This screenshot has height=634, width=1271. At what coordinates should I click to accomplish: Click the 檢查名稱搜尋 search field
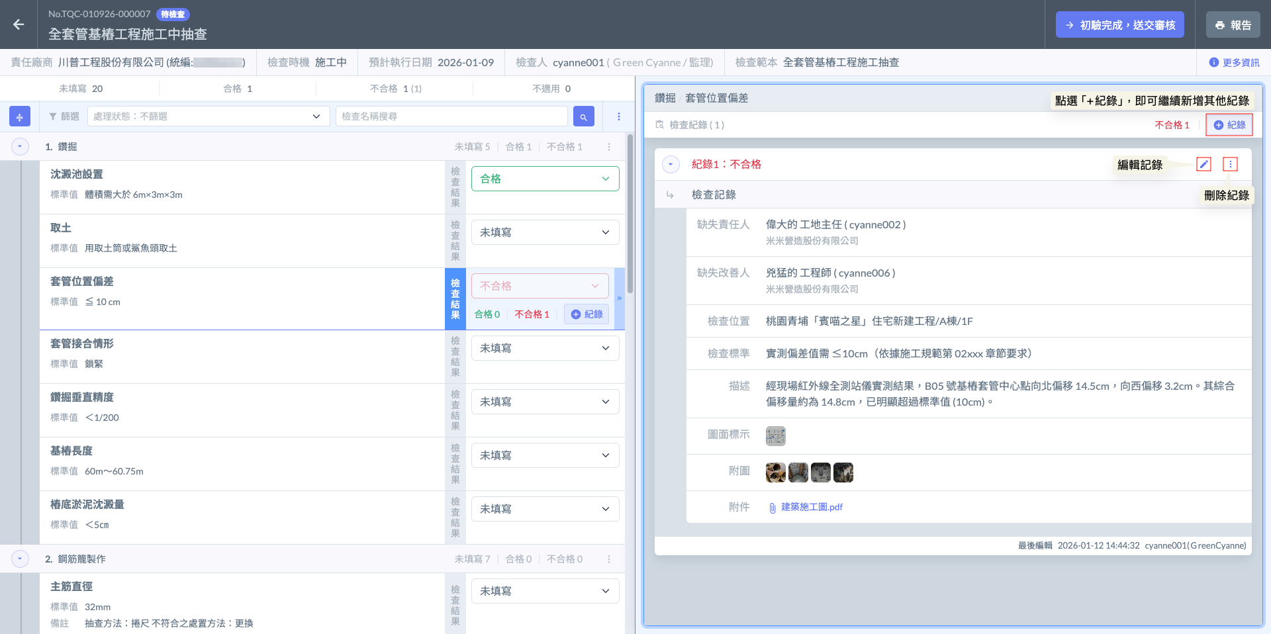[451, 116]
